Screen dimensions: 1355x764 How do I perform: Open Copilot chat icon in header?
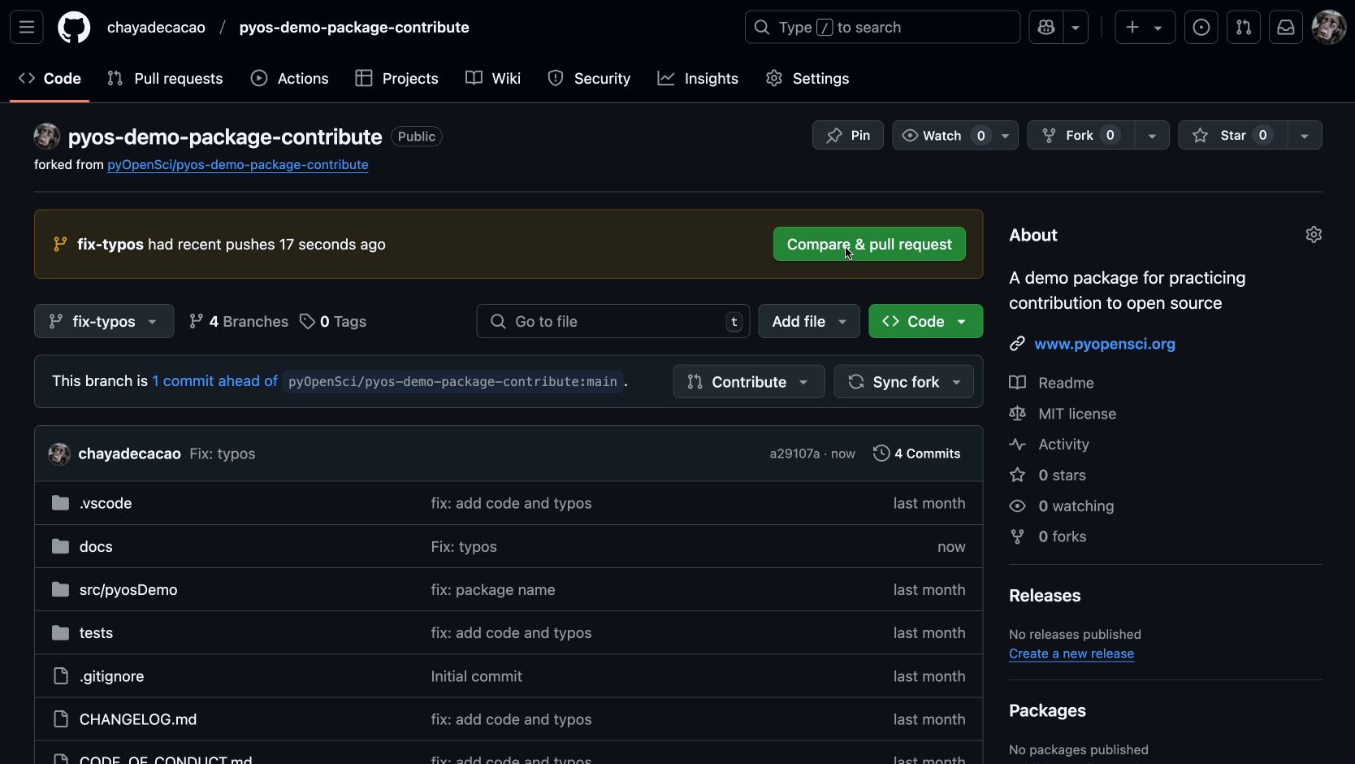[x=1046, y=28]
